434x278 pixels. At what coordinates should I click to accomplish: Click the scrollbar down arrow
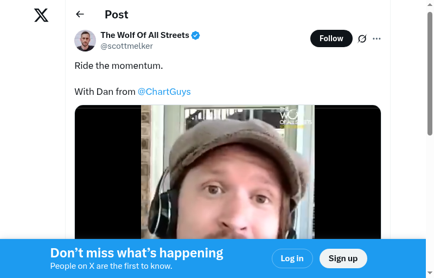coord(430,273)
